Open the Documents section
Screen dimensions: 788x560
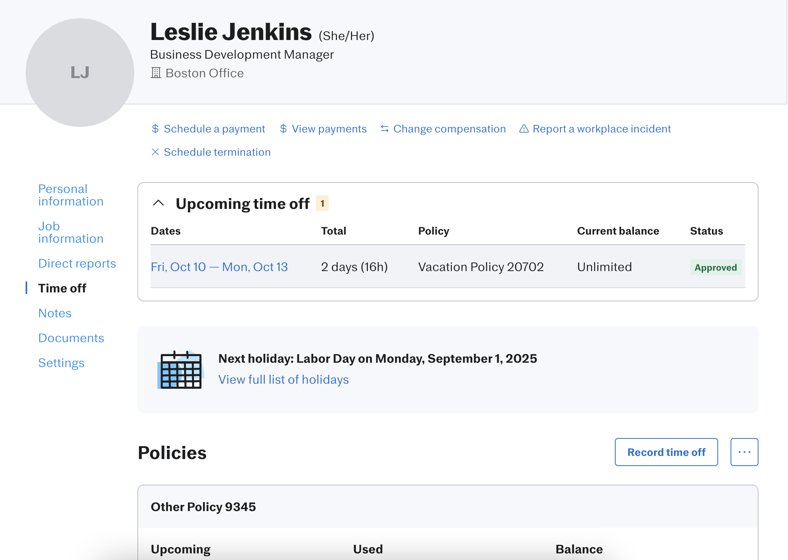coord(71,338)
